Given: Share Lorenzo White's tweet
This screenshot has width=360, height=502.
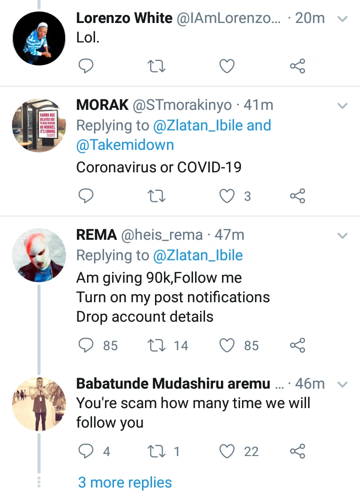Looking at the screenshot, I should click(x=297, y=66).
